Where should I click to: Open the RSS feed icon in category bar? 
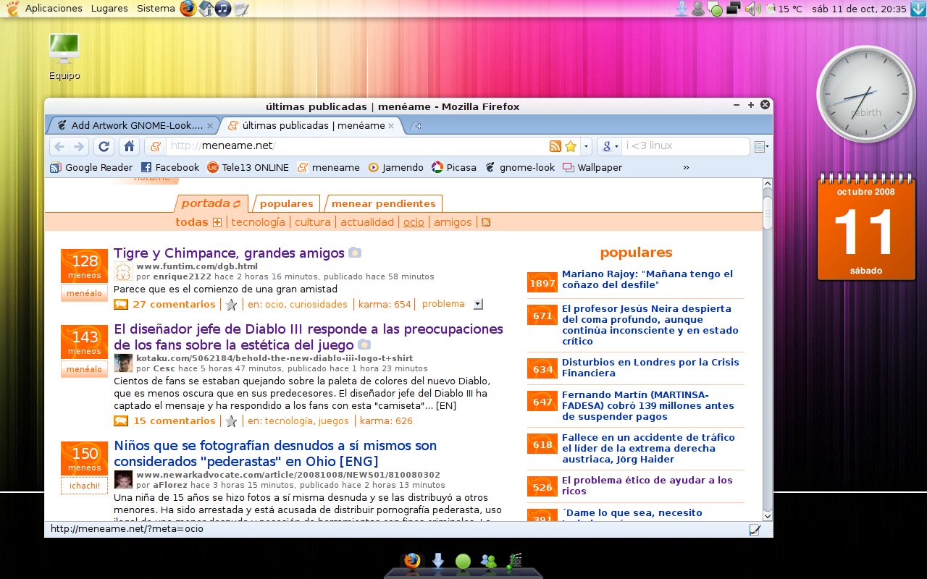(486, 222)
